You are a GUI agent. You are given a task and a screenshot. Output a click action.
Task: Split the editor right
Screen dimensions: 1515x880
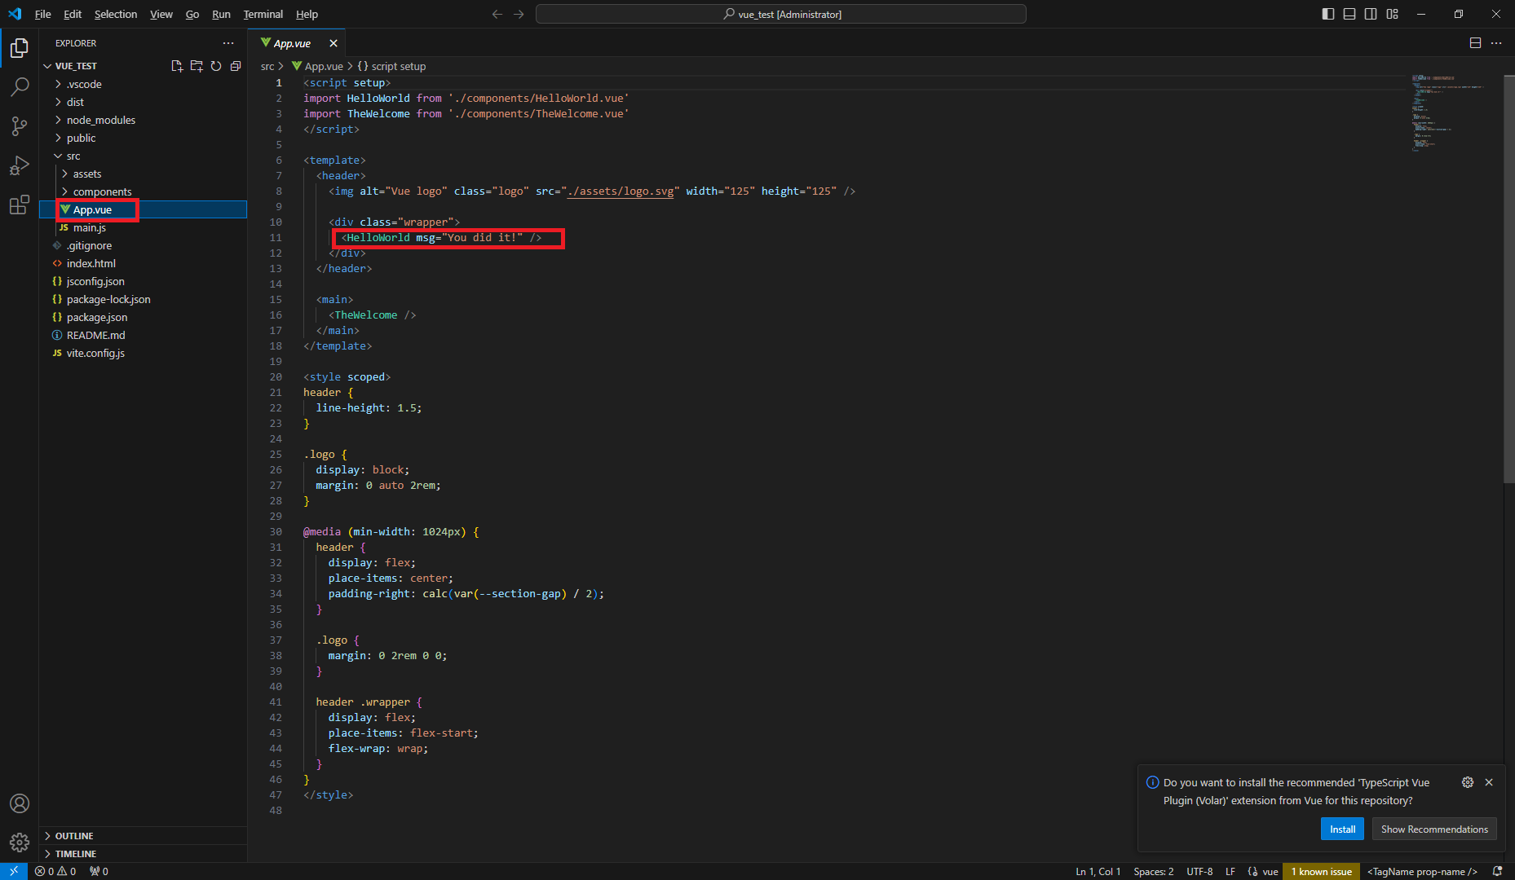coord(1475,43)
